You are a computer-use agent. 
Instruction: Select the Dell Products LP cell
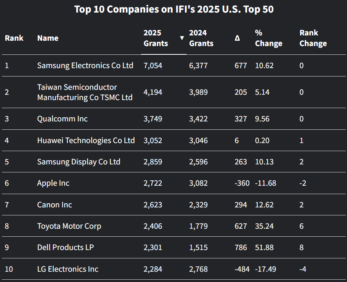coord(65,247)
